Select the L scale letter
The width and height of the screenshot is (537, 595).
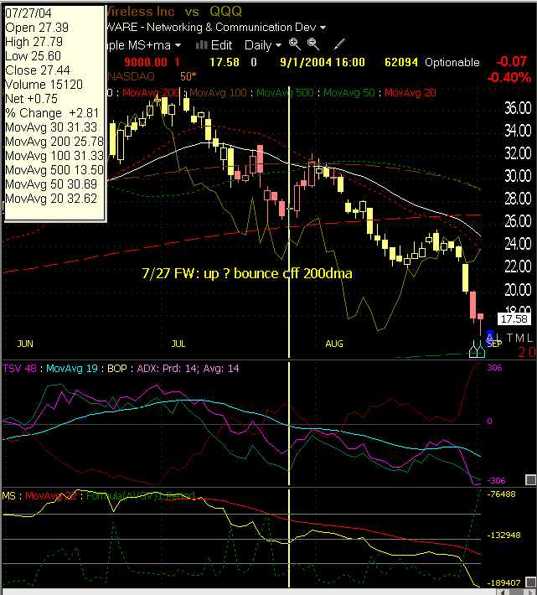coord(529,338)
